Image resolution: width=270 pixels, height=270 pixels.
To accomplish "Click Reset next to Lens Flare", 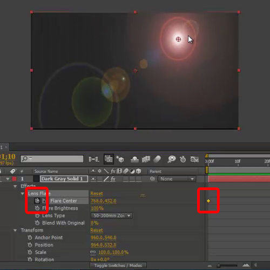I will [x=97, y=193].
